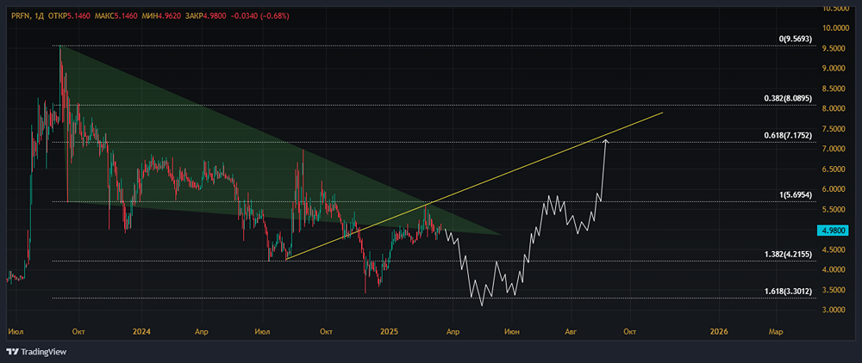Image resolution: width=862 pixels, height=363 pixels.
Task: Click the 0.618(7.1752) Fibonacci level label
Action: pos(786,135)
